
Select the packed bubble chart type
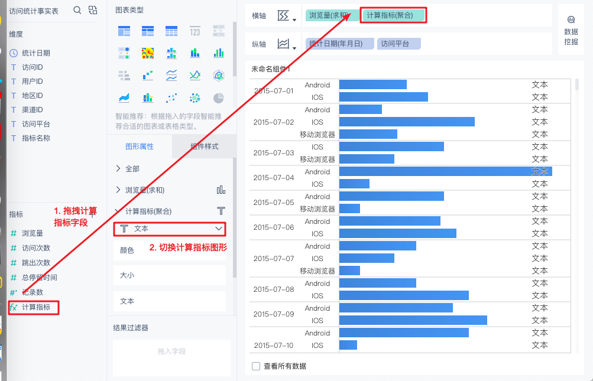195,98
